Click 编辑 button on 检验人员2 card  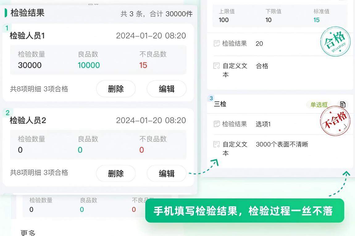pyautogui.click(x=166, y=173)
